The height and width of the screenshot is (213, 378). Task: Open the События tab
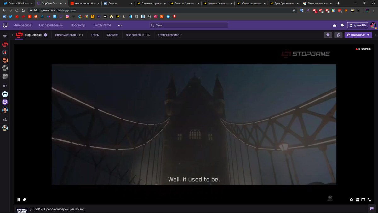[x=112, y=35]
